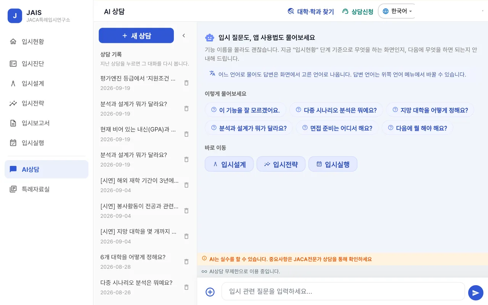
Task: Open 특례자료실 in the sidebar
Action: [47, 189]
